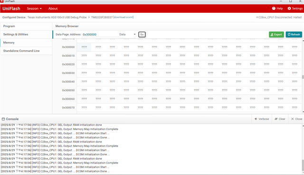The height and width of the screenshot is (175, 304).
Task: Select row address 0x300020
Action: (68, 64)
